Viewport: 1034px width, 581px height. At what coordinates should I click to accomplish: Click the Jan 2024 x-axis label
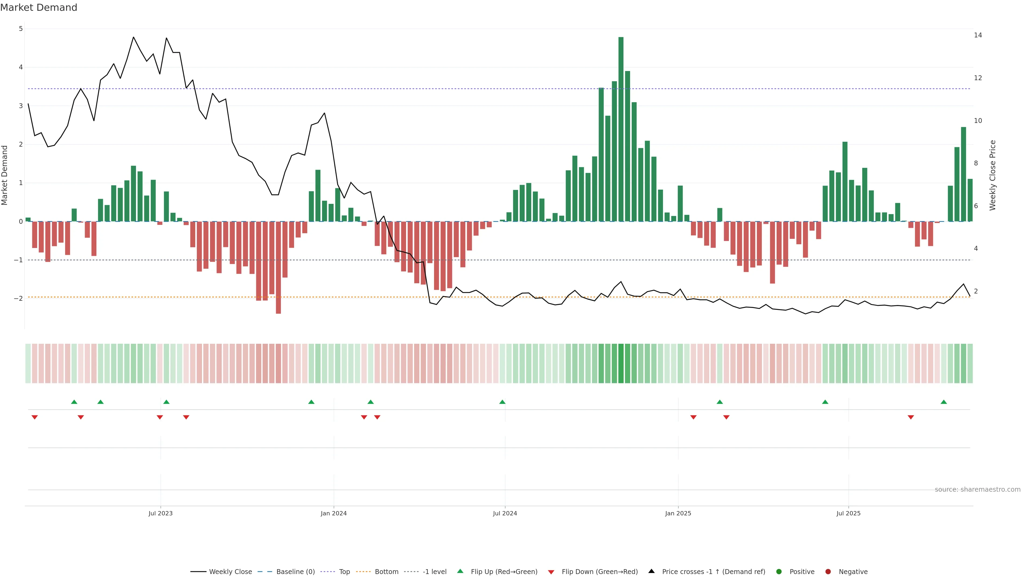point(334,513)
